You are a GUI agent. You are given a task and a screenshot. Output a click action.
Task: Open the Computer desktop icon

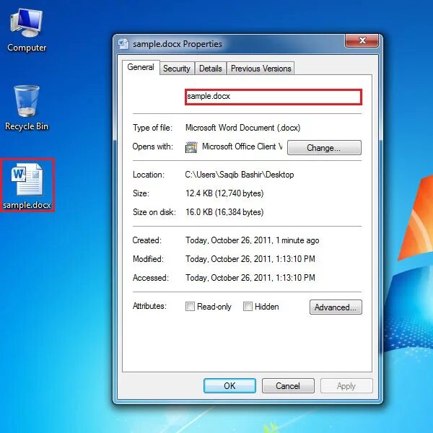click(27, 30)
